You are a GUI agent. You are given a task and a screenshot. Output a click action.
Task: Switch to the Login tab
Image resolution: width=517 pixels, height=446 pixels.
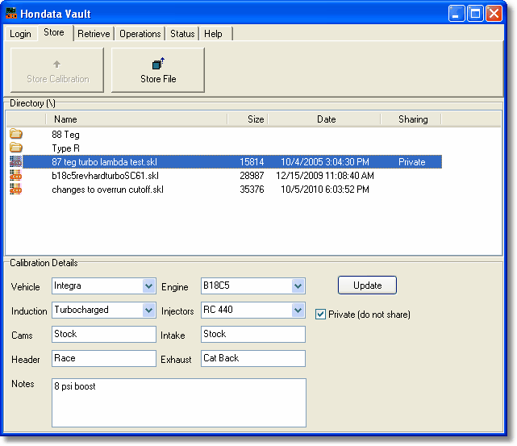(x=20, y=34)
